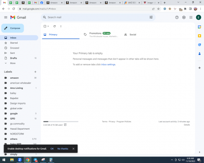Viewport: 204px width, 163px height.
Task: Open Google Keep side panel
Action: (200, 36)
